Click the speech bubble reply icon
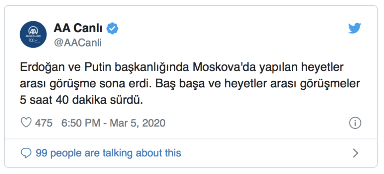 (26, 153)
